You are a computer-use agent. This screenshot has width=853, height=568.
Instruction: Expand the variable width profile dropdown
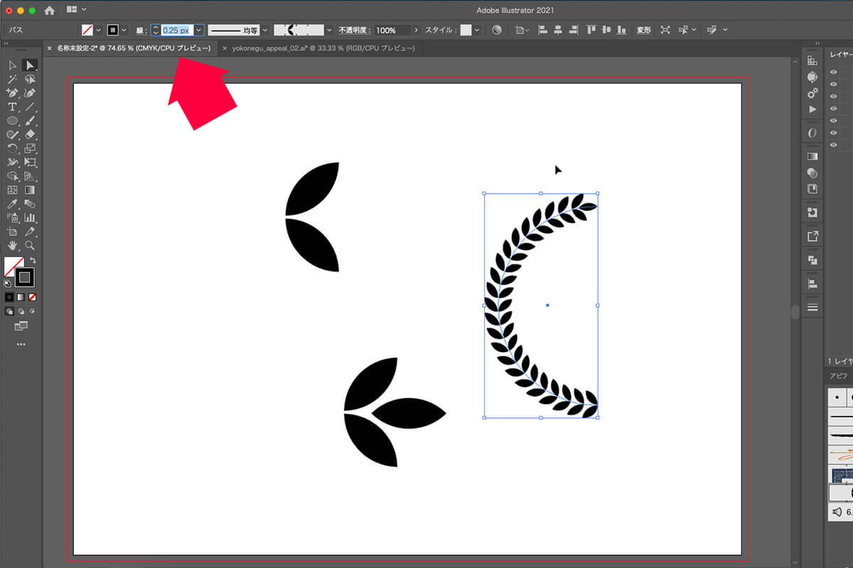pos(329,31)
